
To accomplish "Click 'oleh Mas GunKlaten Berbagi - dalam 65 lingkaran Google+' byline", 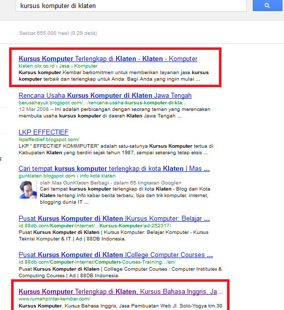I will [x=110, y=183].
